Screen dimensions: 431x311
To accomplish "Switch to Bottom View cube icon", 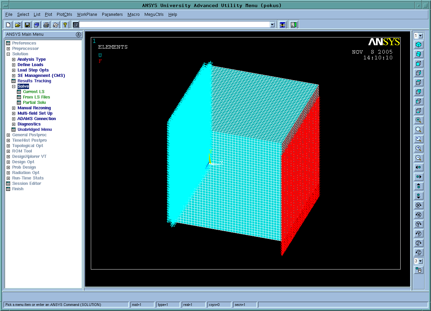I will (x=419, y=111).
